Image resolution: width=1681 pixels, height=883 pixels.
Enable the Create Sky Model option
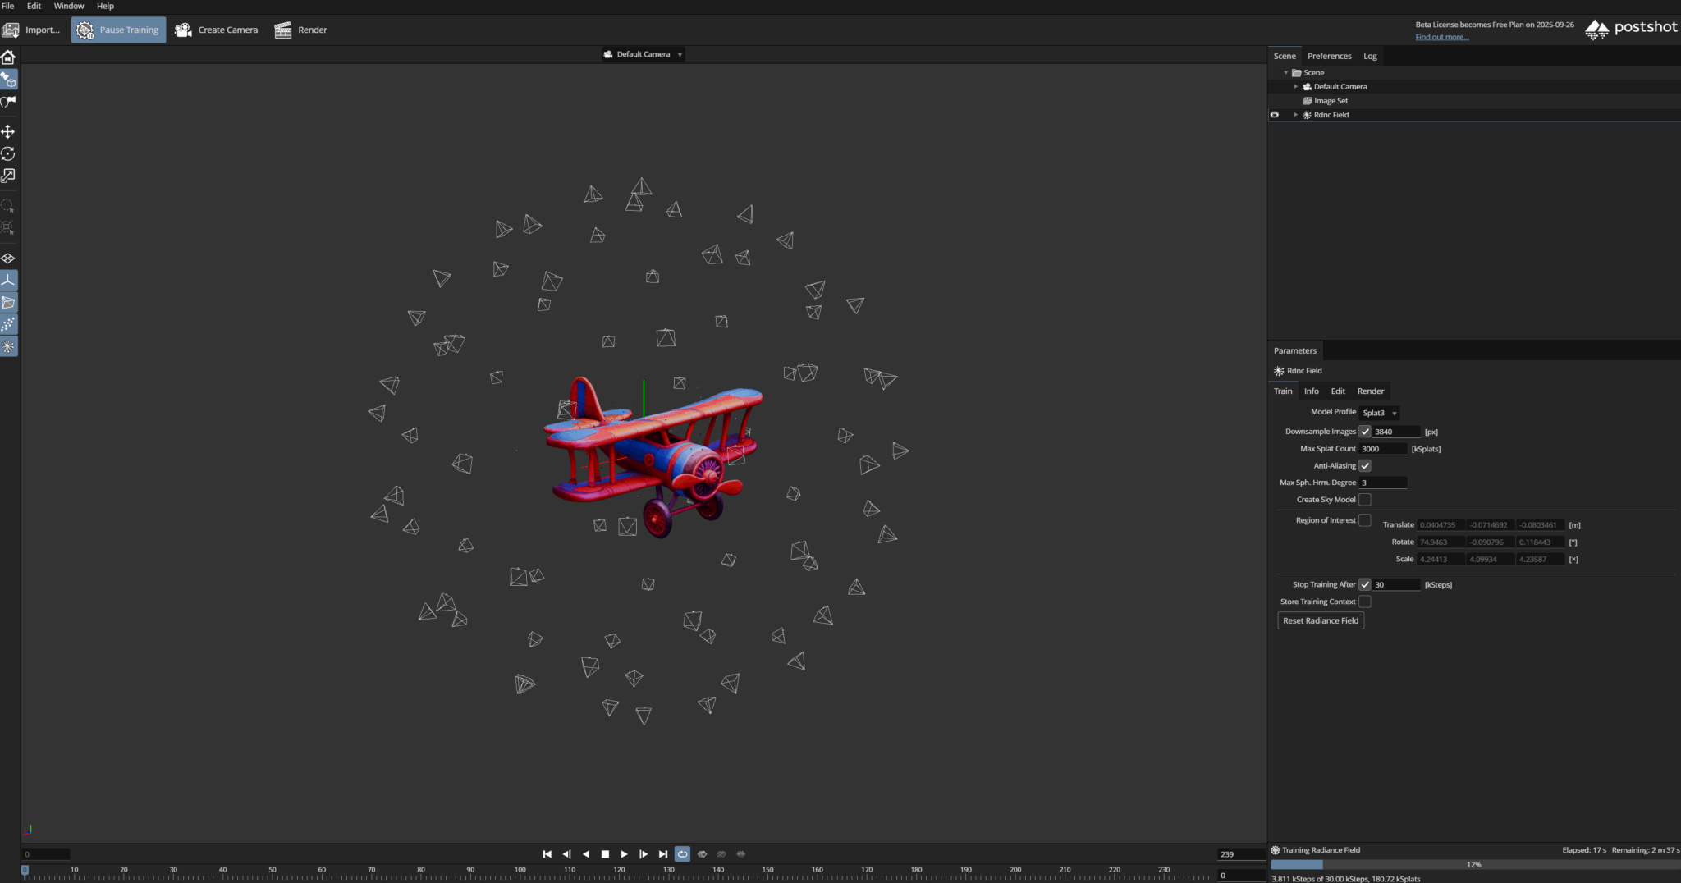(x=1365, y=499)
